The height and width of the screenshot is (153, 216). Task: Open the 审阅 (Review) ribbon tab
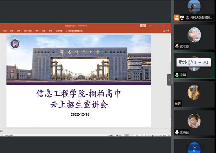pos(37,30)
